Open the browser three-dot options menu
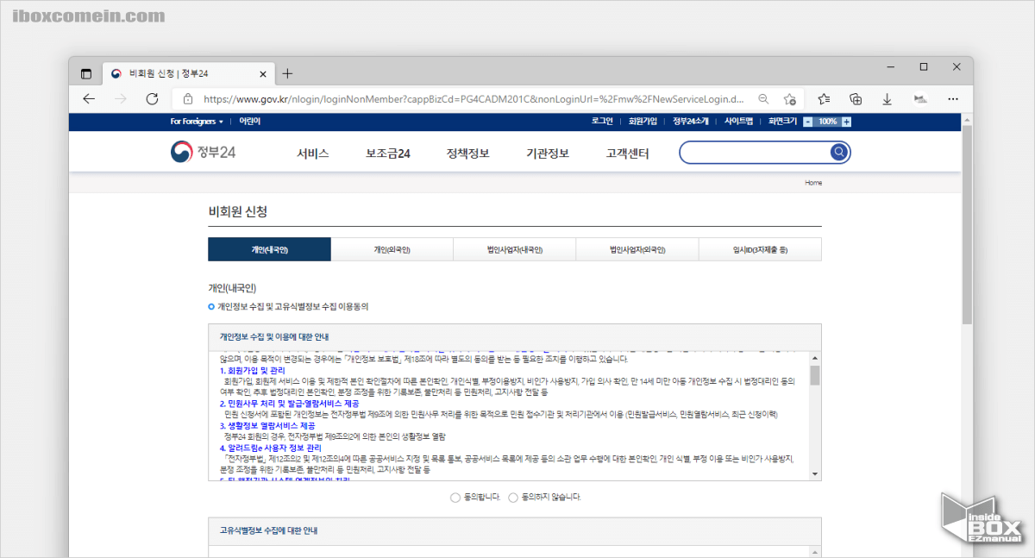This screenshot has width=1035, height=558. point(953,99)
